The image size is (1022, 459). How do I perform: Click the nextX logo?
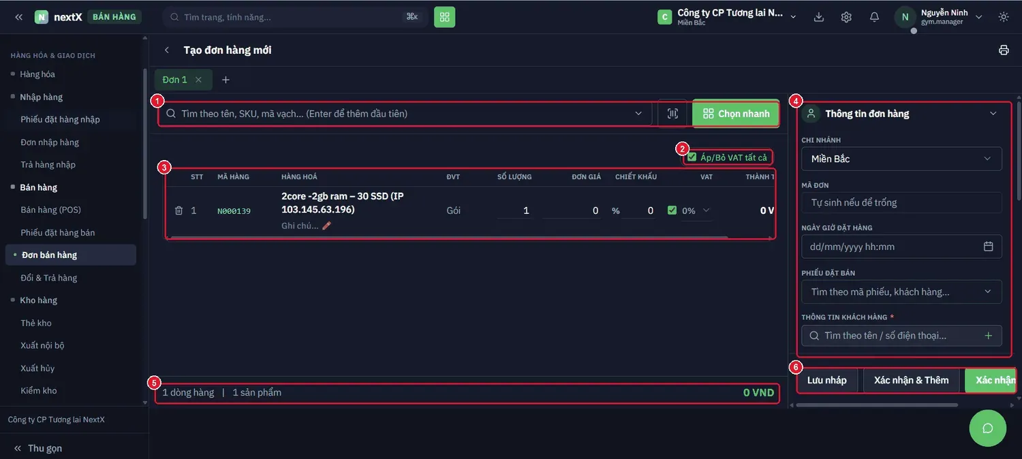click(x=59, y=17)
